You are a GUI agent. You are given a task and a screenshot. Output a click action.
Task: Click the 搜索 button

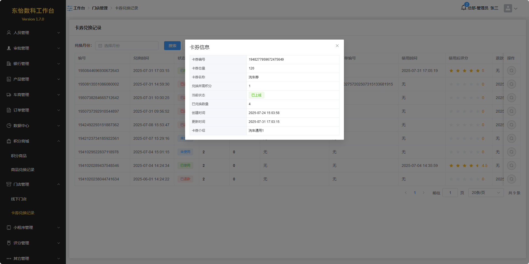tap(172, 46)
